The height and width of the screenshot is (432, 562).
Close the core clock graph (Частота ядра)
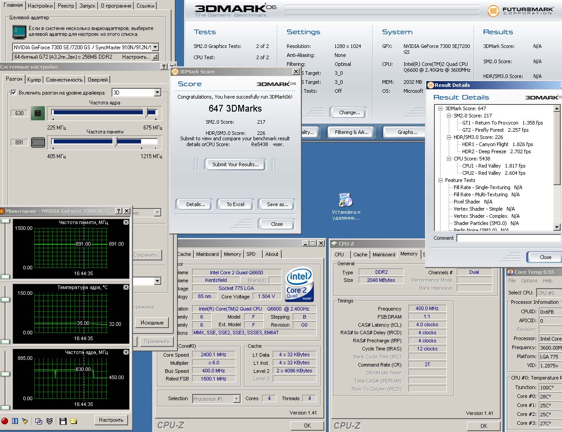[126, 352]
